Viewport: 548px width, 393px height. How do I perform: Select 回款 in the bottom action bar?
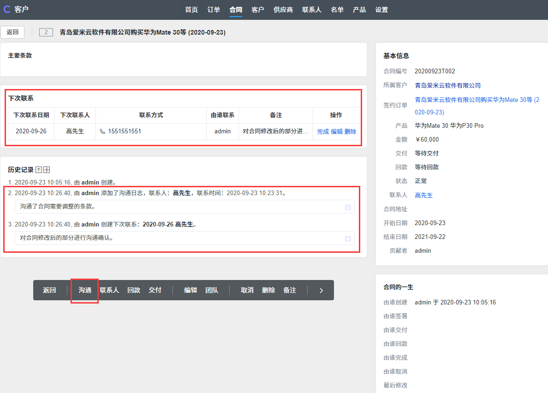(134, 290)
